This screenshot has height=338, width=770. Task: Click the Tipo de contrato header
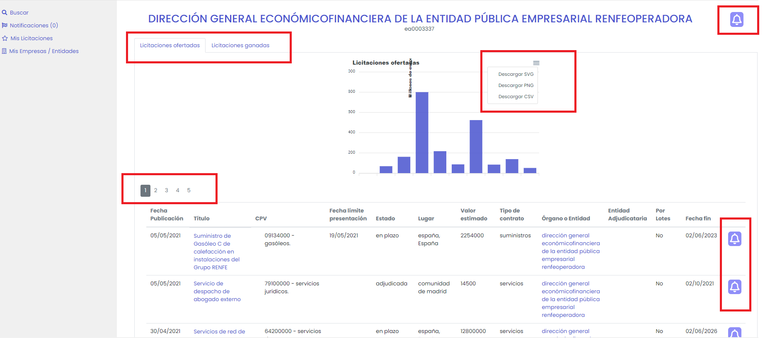511,215
